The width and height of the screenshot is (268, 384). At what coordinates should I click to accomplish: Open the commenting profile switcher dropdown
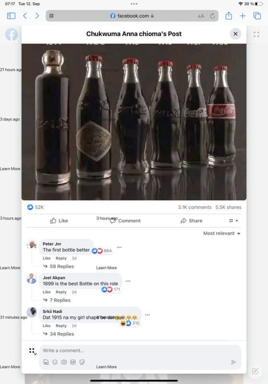coord(32,351)
